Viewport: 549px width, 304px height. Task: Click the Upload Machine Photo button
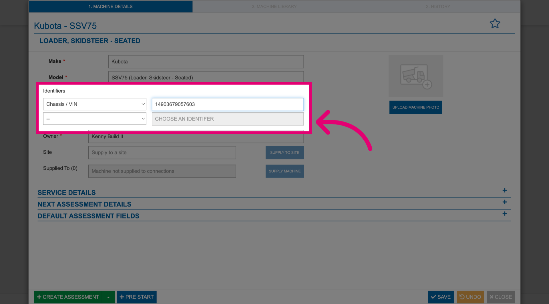tap(416, 107)
